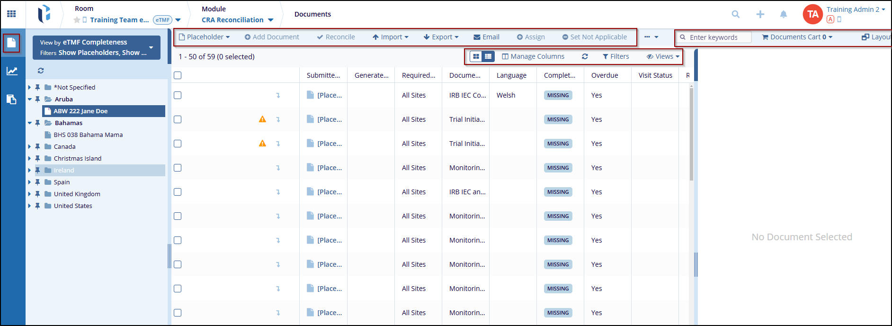The height and width of the screenshot is (326, 892).
Task: Click the notifications bell icon
Action: click(784, 14)
